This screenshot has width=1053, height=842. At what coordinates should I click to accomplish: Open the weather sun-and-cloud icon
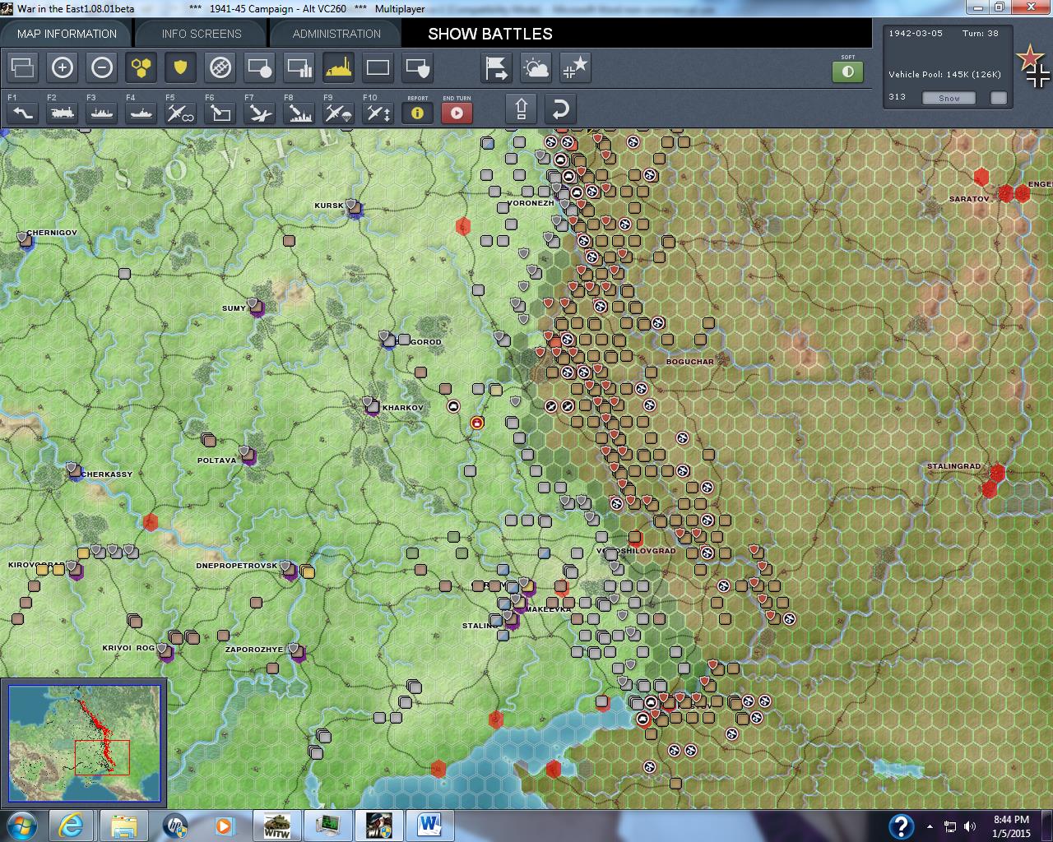536,67
